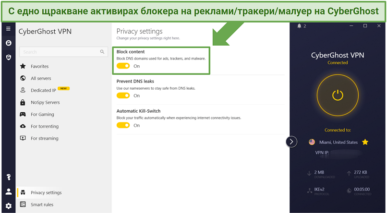Viewport: 387px width, 213px height.
Task: Focus the Search input field
Action: coord(63,52)
